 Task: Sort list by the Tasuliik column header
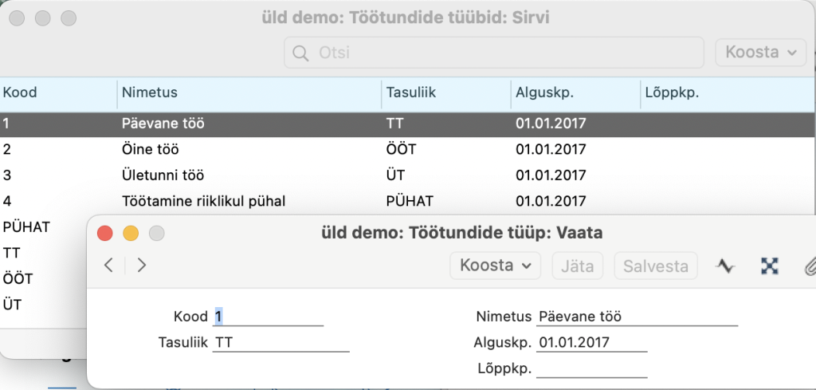(x=411, y=93)
